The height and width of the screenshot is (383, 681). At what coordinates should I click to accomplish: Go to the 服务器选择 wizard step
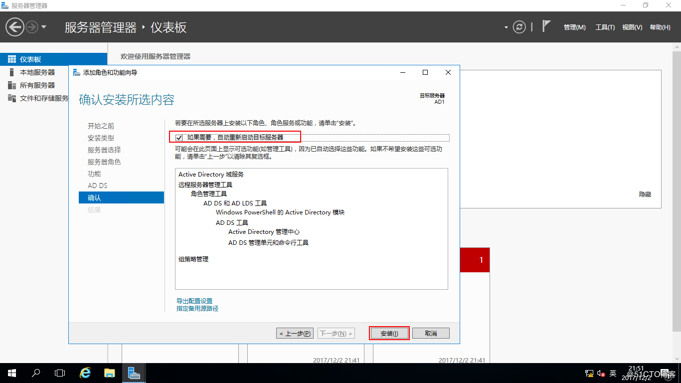pos(104,150)
